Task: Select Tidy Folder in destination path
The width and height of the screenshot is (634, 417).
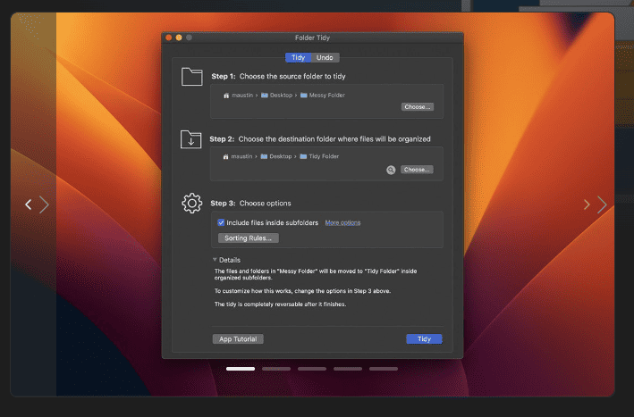Action: pos(319,156)
